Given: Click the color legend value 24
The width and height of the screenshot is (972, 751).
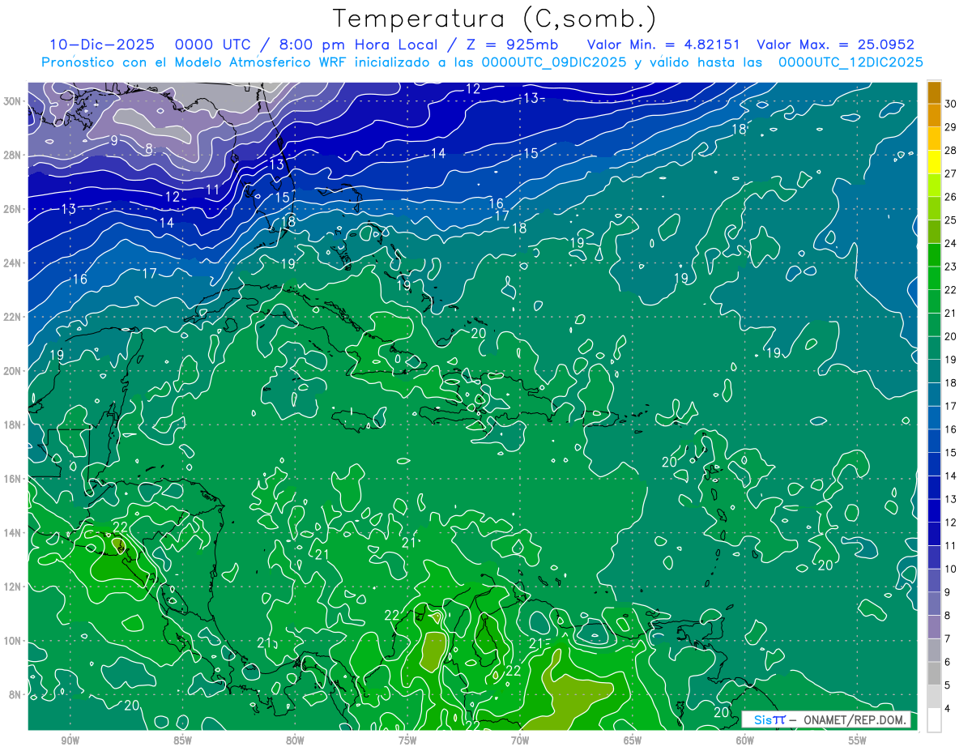Looking at the screenshot, I should click(952, 244).
